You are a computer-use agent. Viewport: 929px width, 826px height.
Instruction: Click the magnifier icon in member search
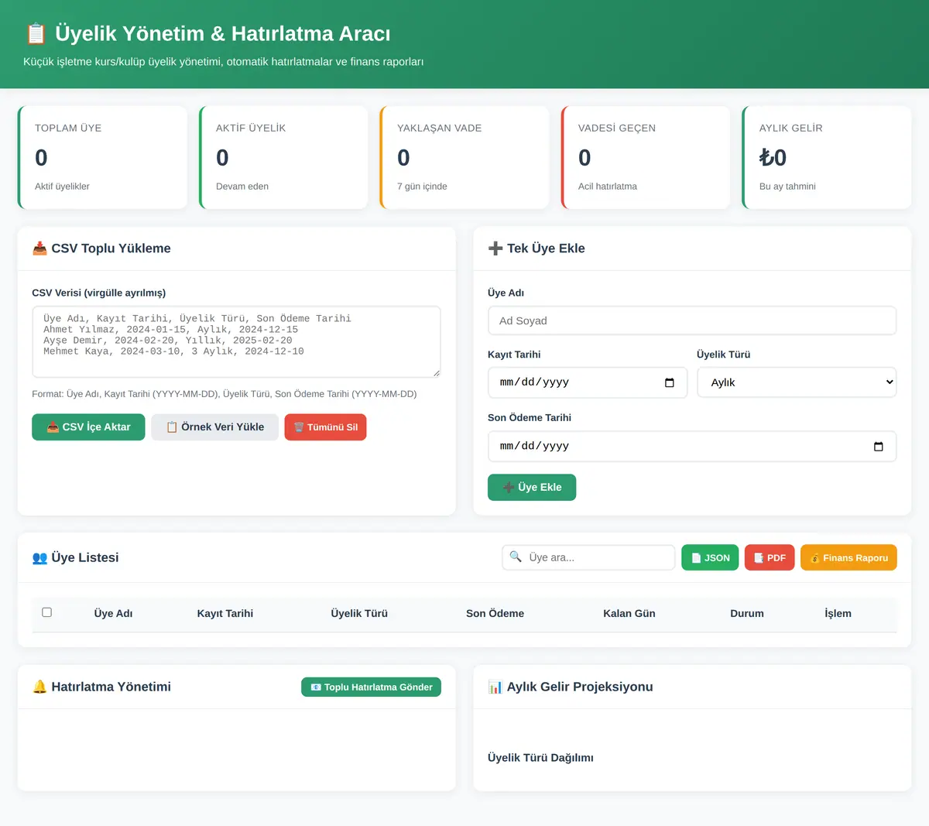click(x=516, y=557)
